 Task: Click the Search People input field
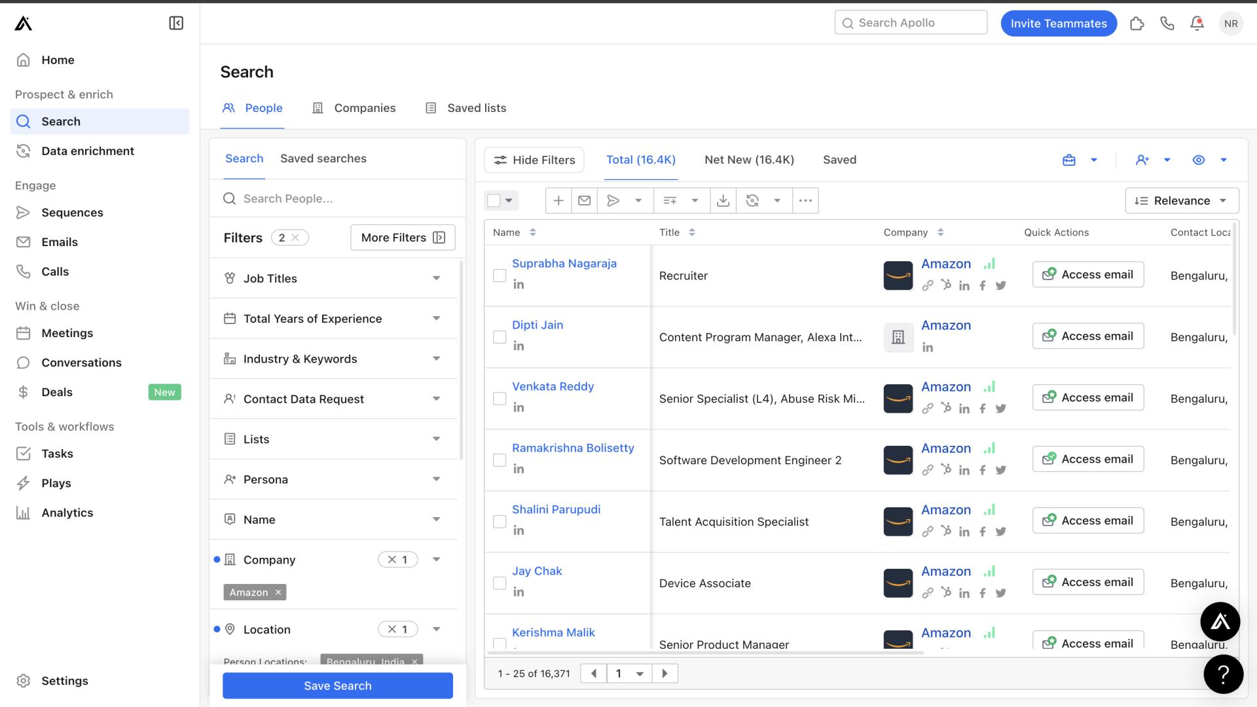pos(338,199)
